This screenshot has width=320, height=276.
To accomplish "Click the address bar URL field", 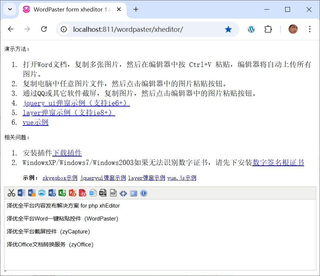I will [141, 29].
